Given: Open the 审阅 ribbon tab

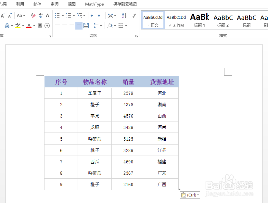Looking at the screenshot, I should [55, 4].
